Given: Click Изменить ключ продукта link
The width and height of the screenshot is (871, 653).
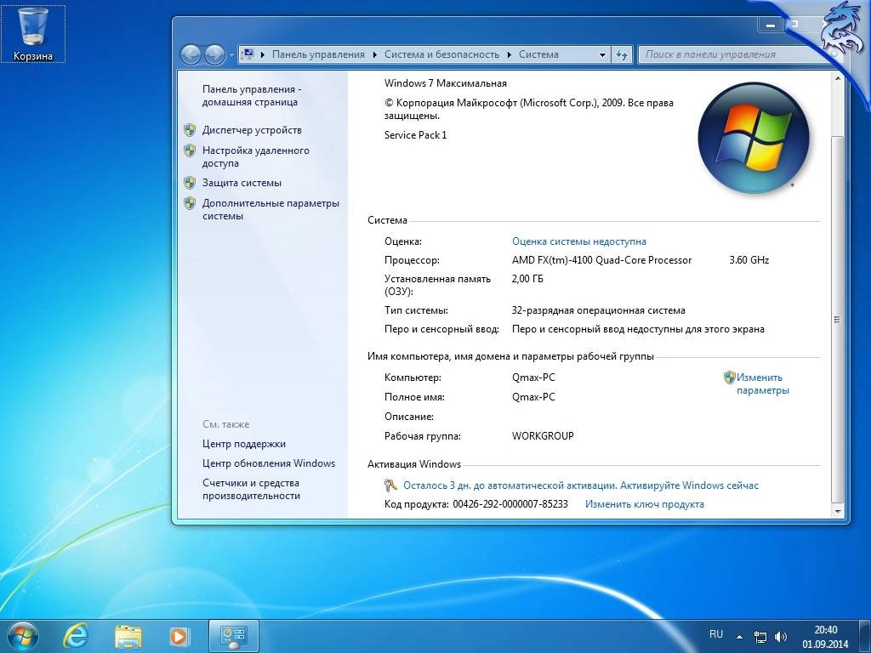Looking at the screenshot, I should [x=645, y=504].
